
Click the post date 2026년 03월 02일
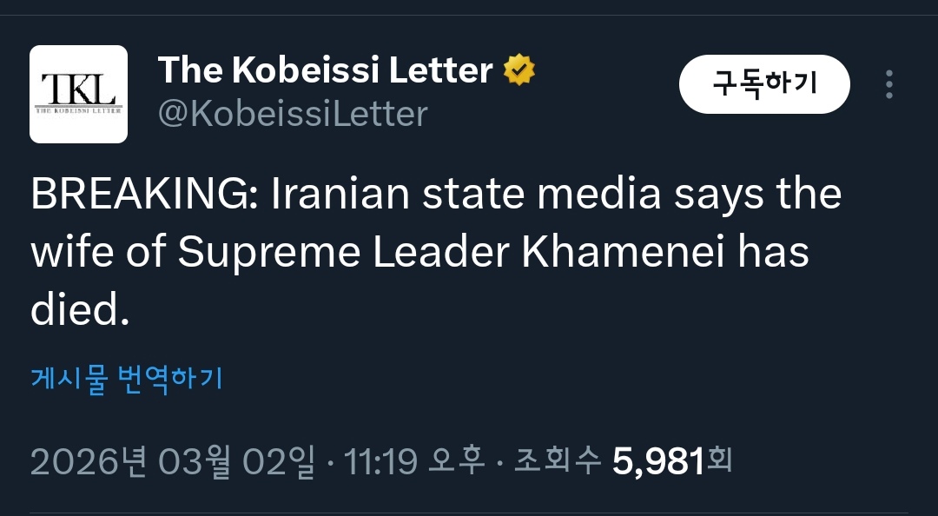[173, 461]
